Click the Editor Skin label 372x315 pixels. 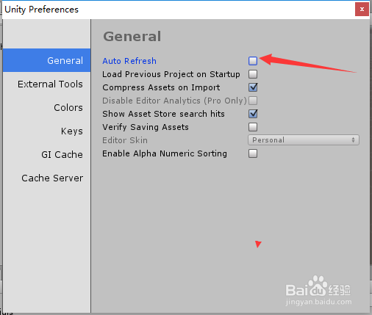tap(125, 140)
